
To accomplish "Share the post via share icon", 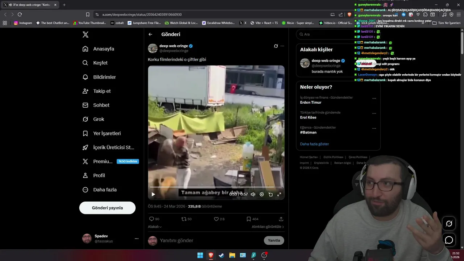I will [x=281, y=219].
